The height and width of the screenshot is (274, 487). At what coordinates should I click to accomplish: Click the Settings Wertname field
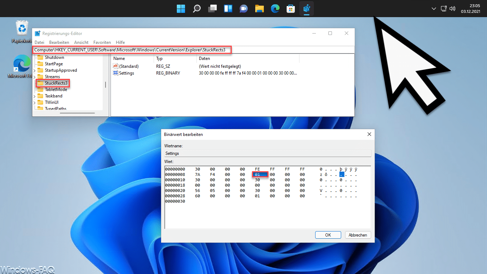point(268,153)
